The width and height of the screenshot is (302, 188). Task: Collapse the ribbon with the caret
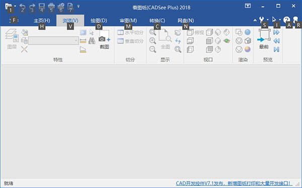(x=255, y=20)
